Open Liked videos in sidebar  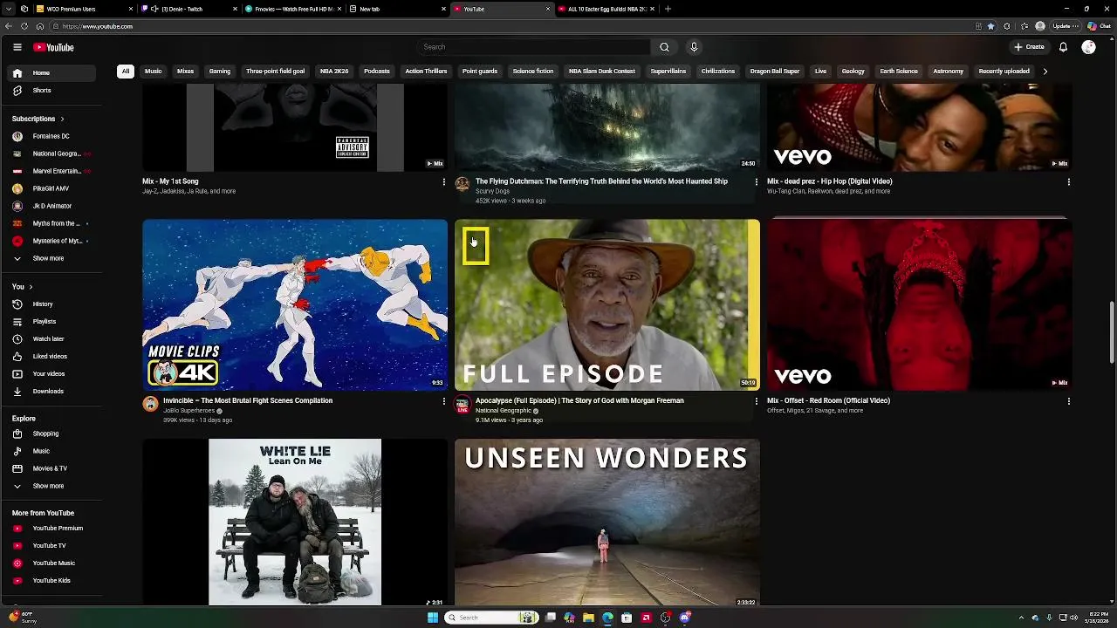point(52,357)
